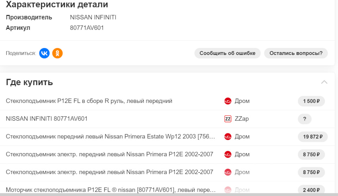Click the ZZap seller name
Image resolution: width=338 pixels, height=196 pixels.
tap(242, 119)
